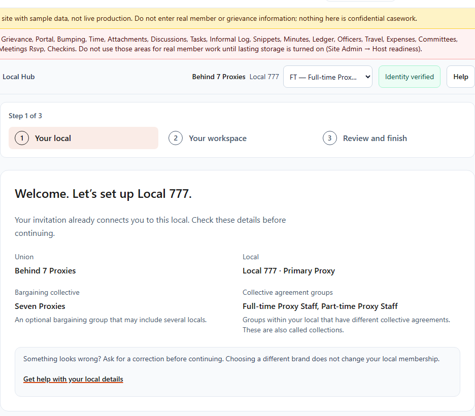
Task: Click the optional bargaining group description text
Action: [111, 320]
